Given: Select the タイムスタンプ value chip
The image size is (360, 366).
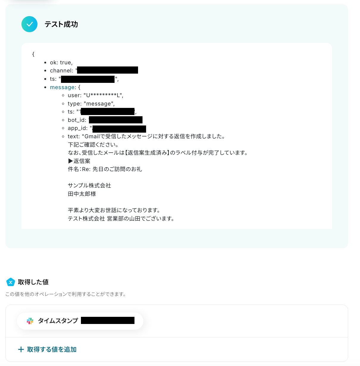Looking at the screenshot, I should (x=80, y=321).
